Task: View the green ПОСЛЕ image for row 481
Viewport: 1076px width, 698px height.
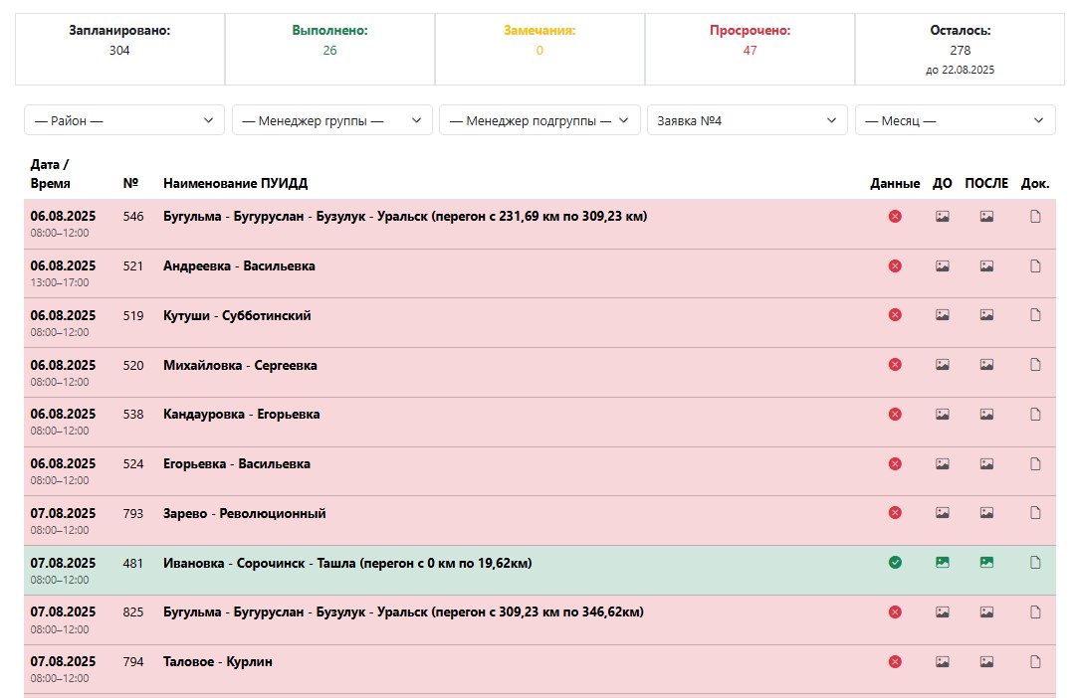Action: [986, 563]
